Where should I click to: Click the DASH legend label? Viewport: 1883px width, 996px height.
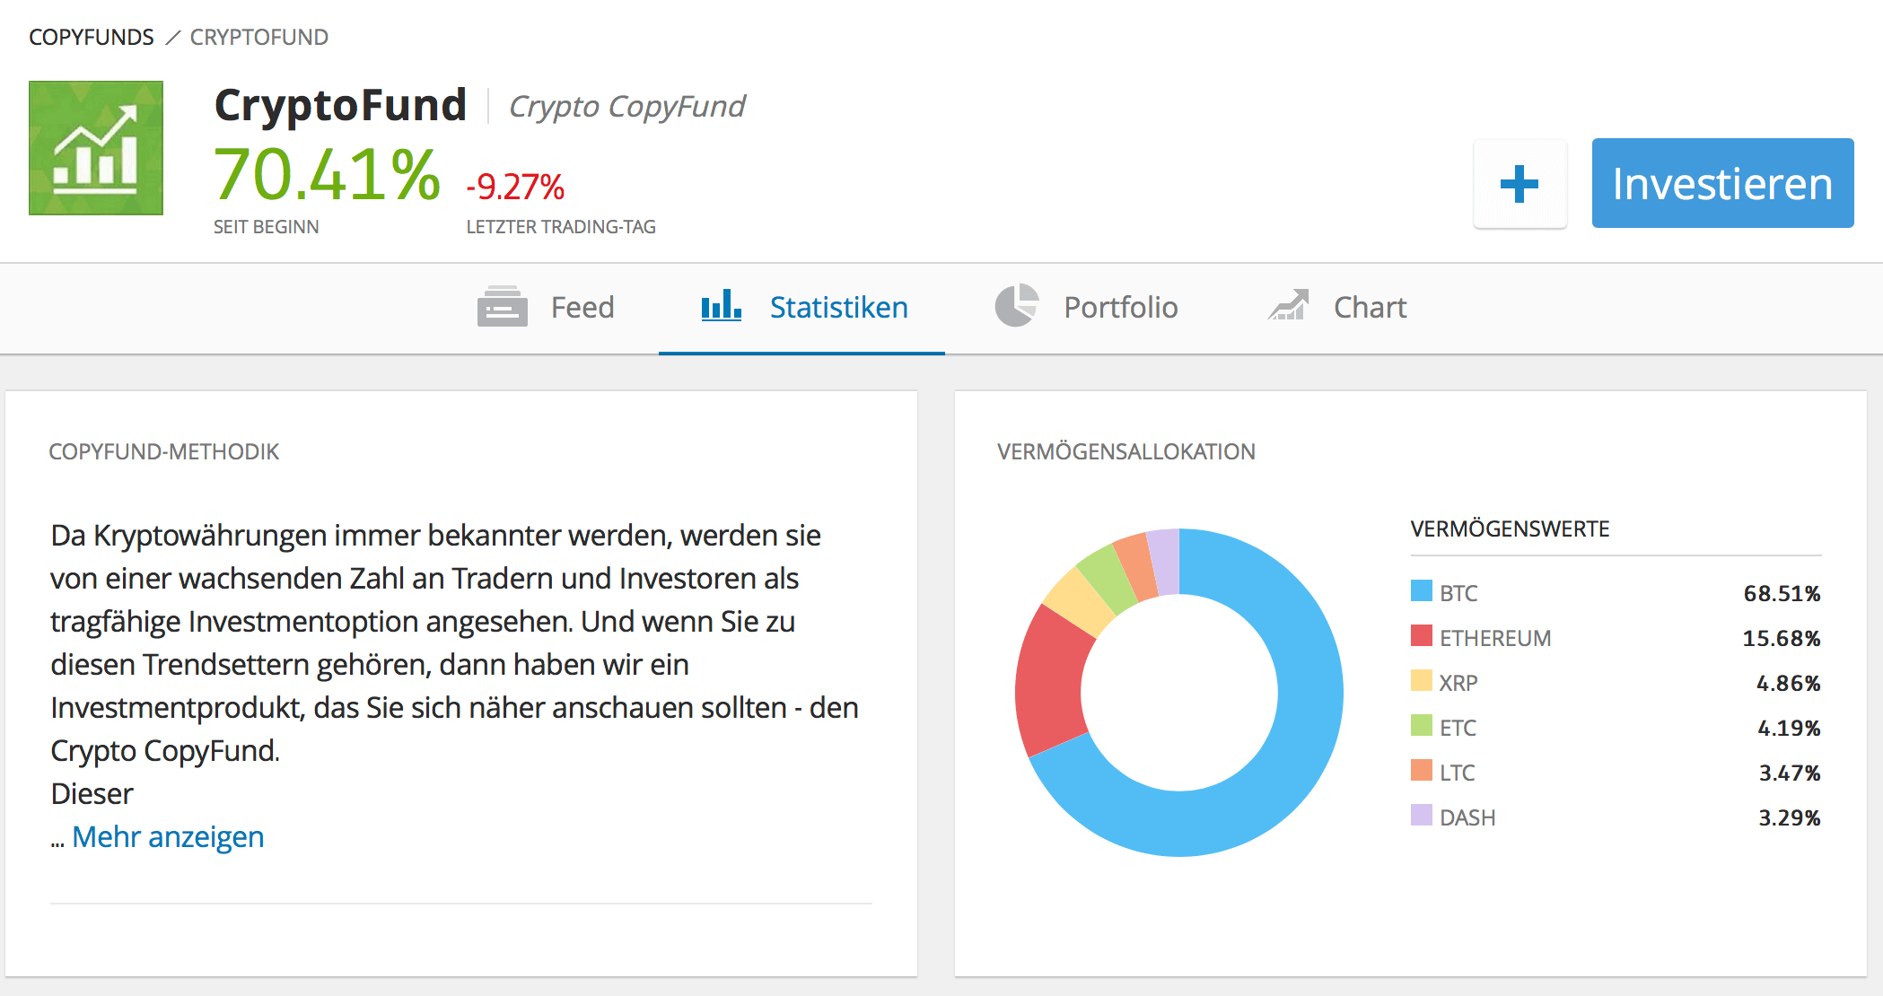click(x=1467, y=817)
